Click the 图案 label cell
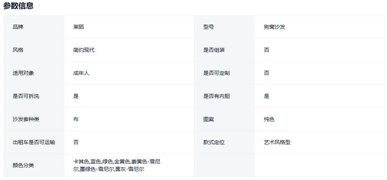The height and width of the screenshot is (180, 387). coord(209,119)
